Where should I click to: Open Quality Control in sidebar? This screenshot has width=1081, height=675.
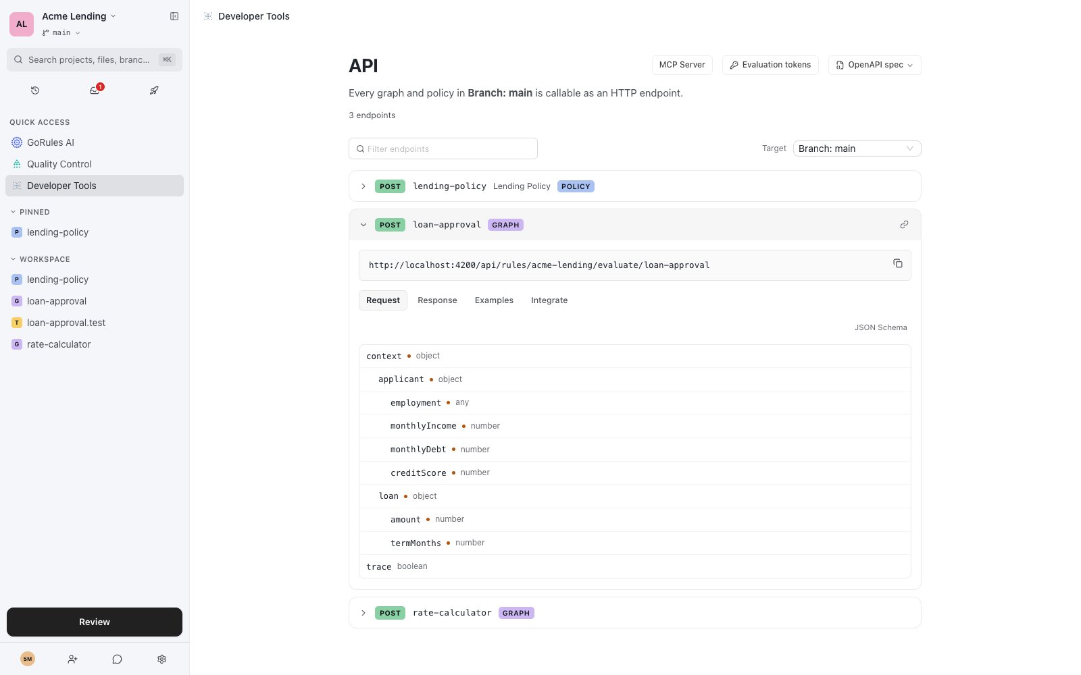pos(95,164)
